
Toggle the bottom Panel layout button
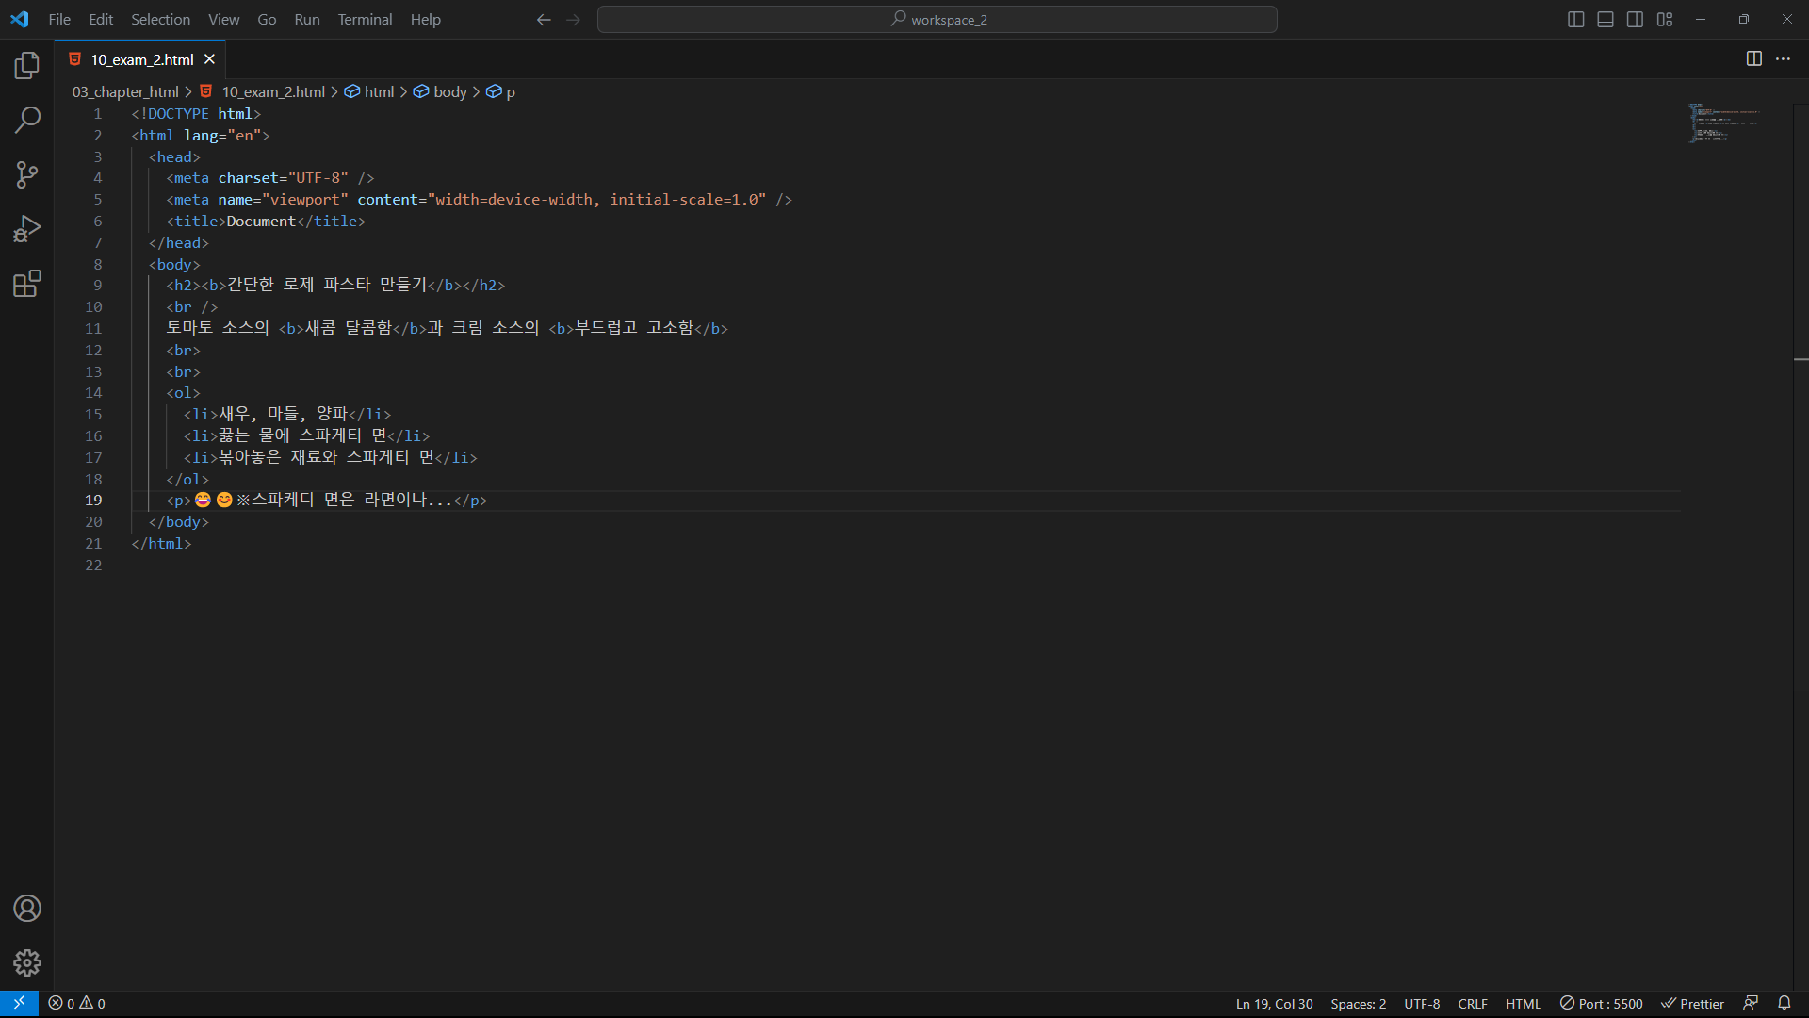pos(1605,20)
